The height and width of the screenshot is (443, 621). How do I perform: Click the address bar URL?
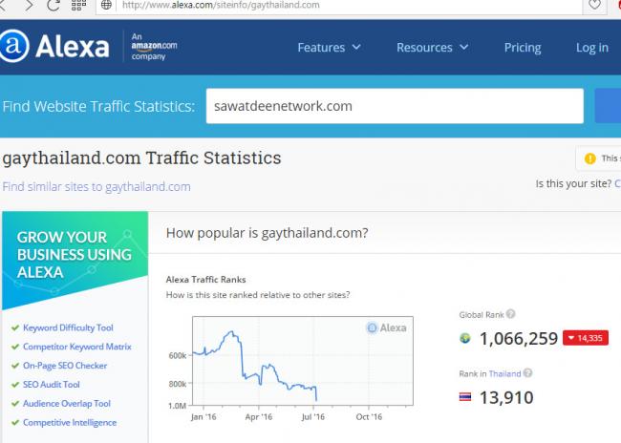pyautogui.click(x=221, y=5)
